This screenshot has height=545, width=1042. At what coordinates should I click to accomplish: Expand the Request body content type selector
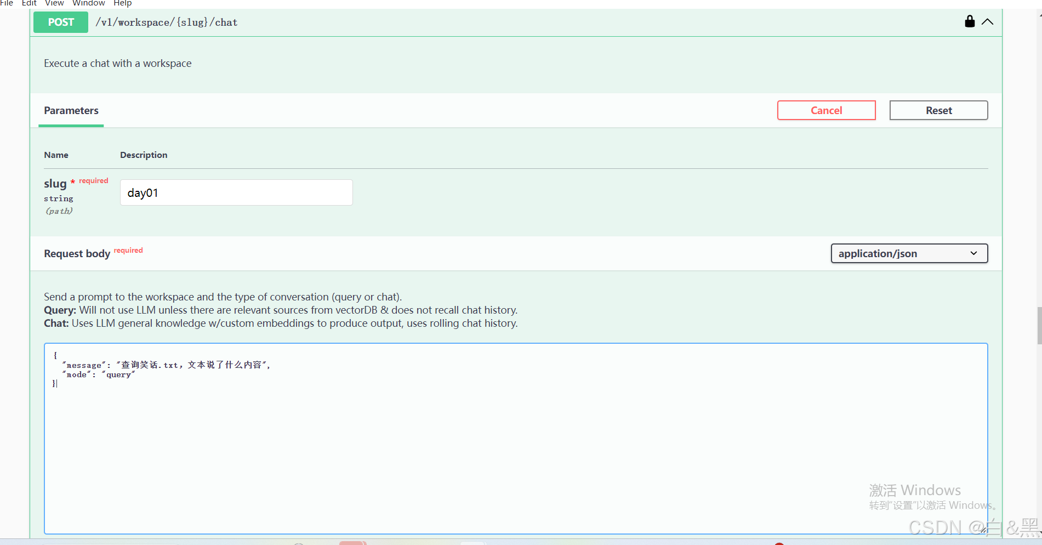908,253
